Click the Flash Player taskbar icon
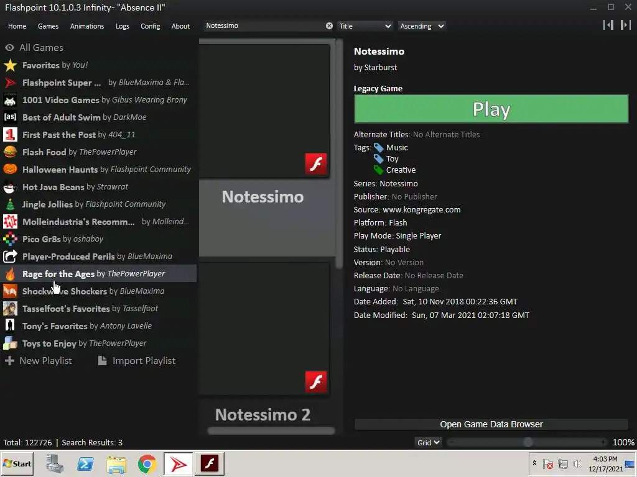Screen dimensions: 637x477 pos(210,463)
